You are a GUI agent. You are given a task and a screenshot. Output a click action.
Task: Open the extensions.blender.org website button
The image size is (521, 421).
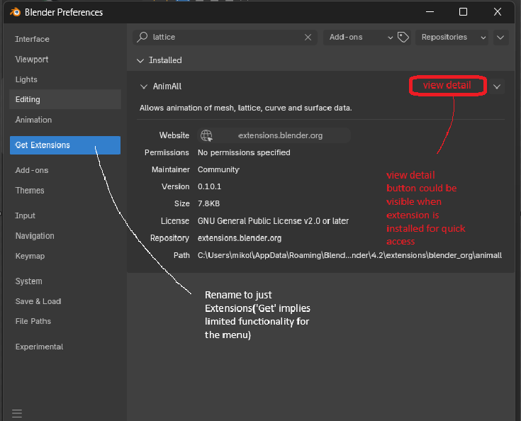pos(274,135)
